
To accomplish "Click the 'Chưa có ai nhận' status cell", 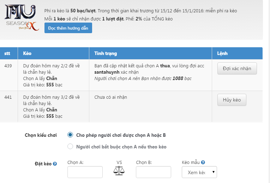I will tap(110, 97).
